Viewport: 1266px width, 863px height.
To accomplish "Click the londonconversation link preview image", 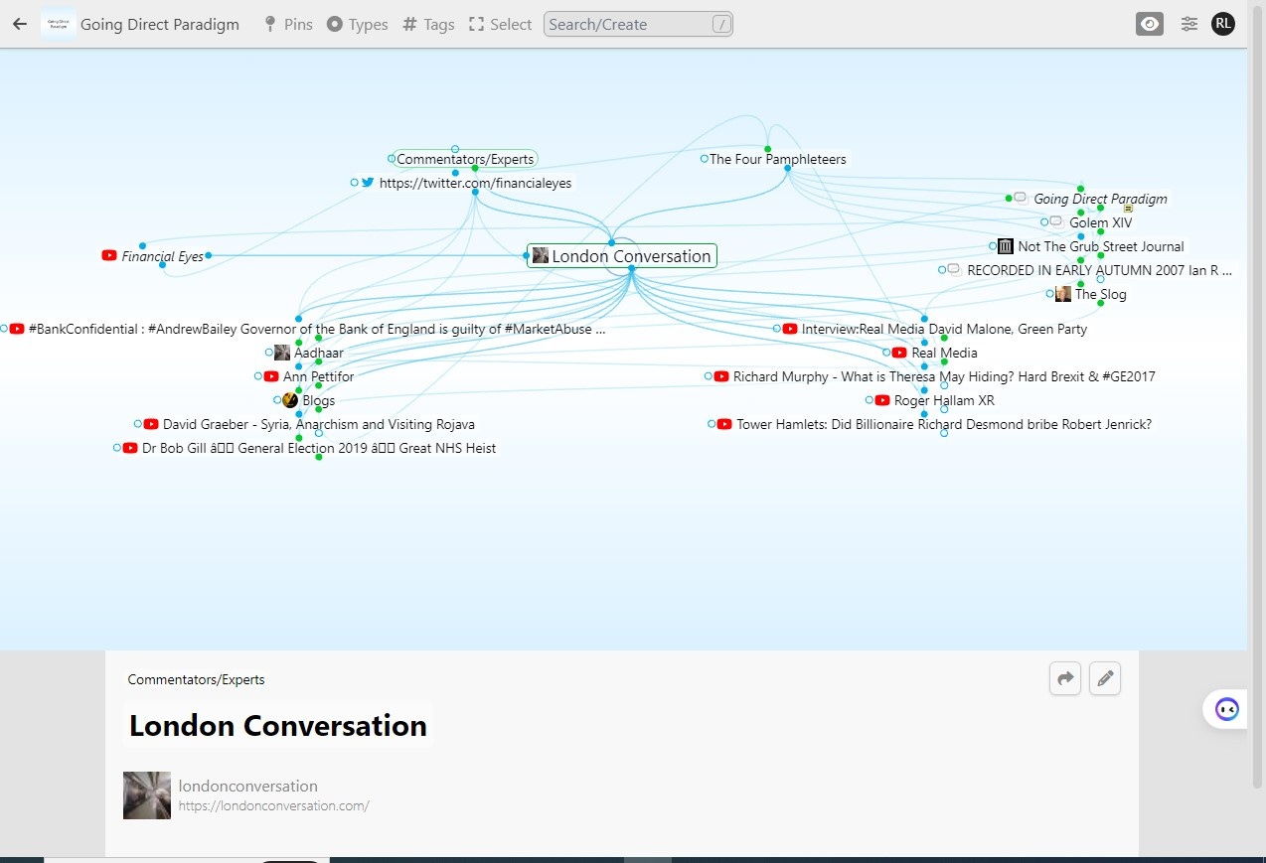I will (147, 795).
